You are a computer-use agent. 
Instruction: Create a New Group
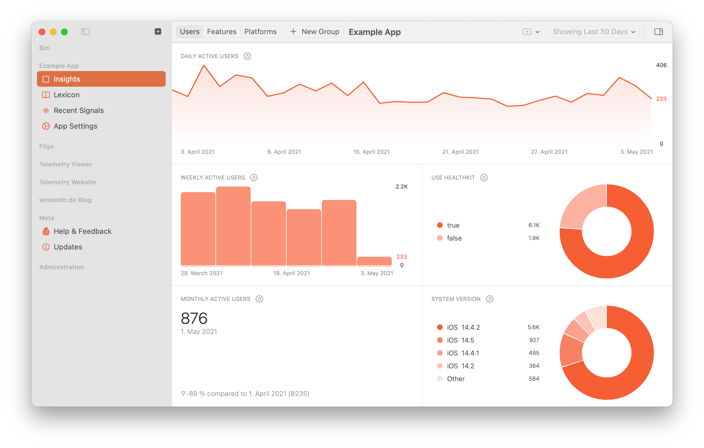click(x=315, y=32)
